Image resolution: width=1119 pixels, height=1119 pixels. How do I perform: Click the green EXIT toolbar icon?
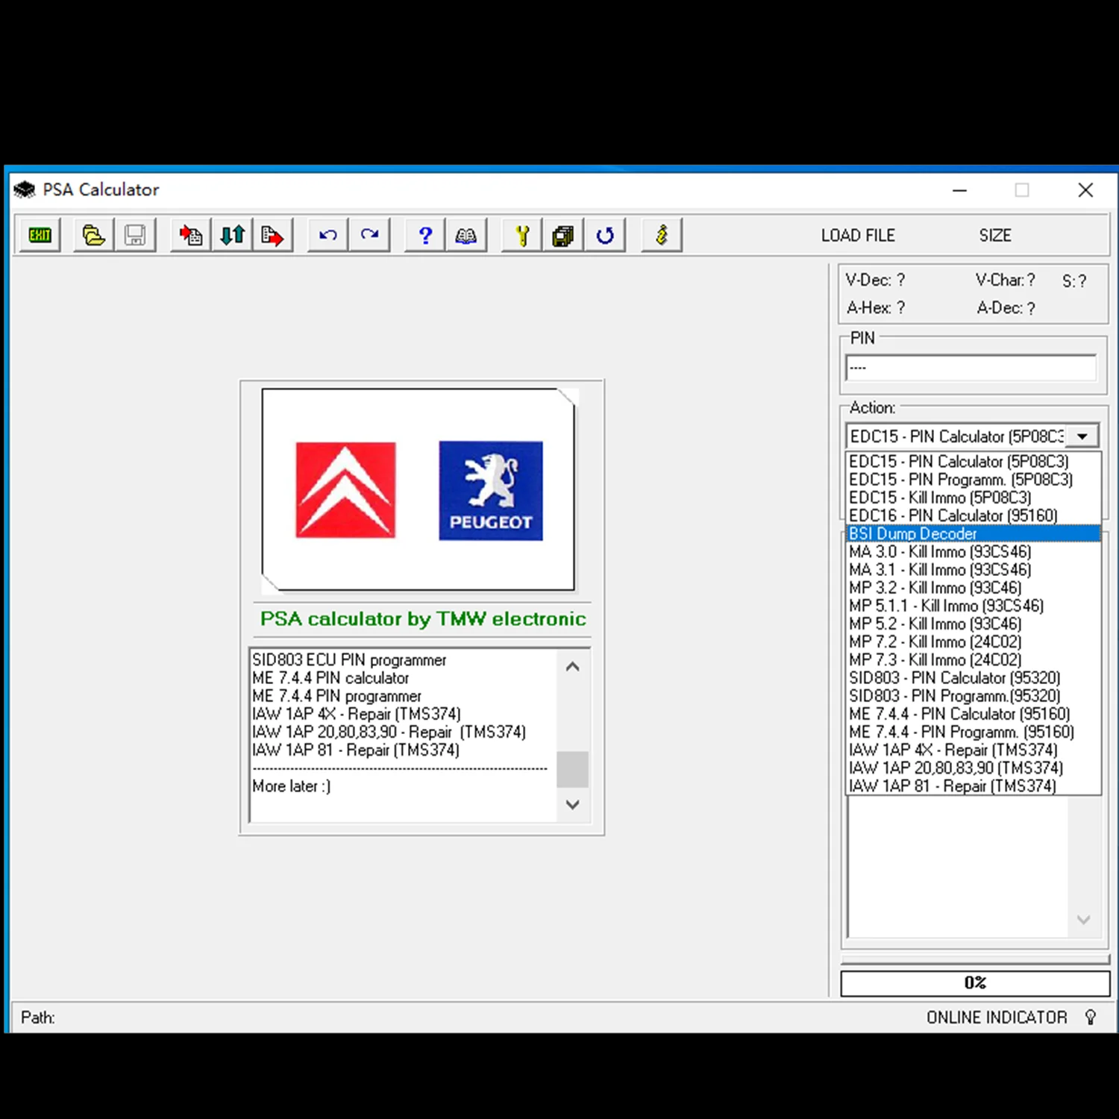pos(40,236)
